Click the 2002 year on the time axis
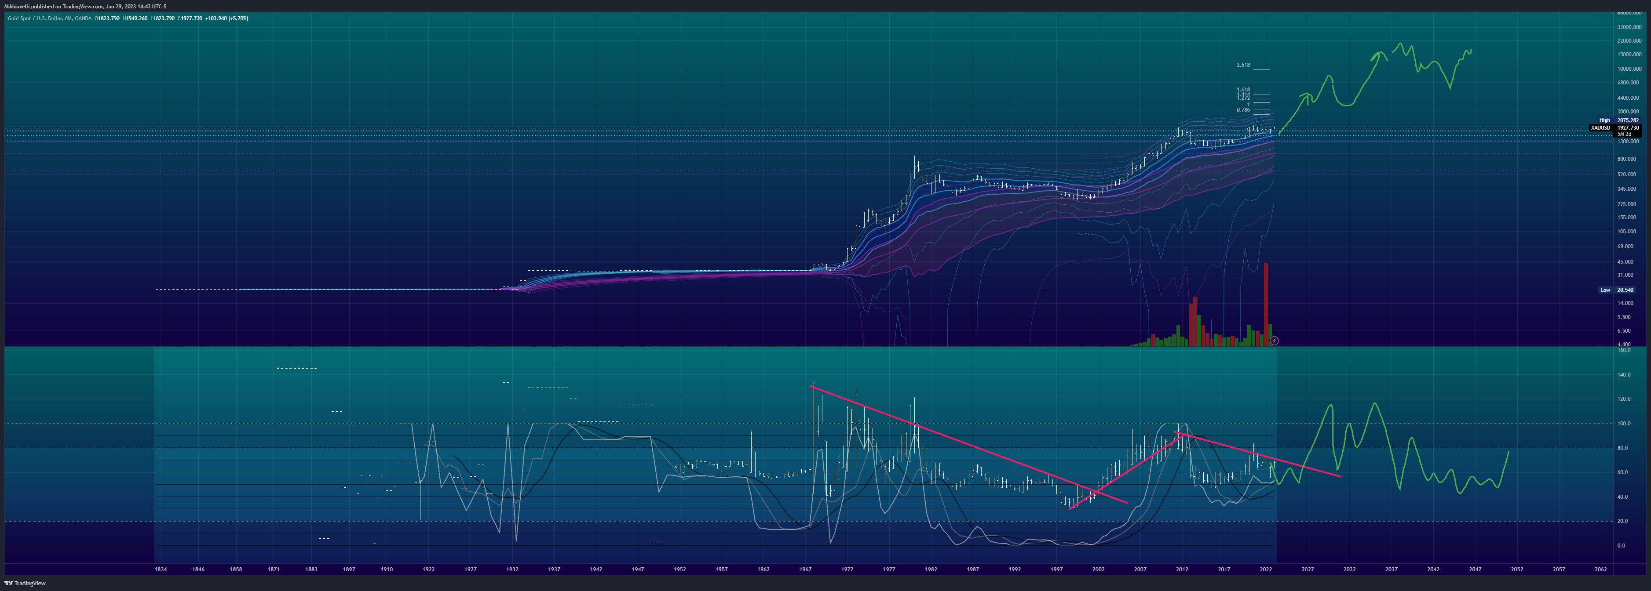The height and width of the screenshot is (591, 1651). click(x=1099, y=569)
